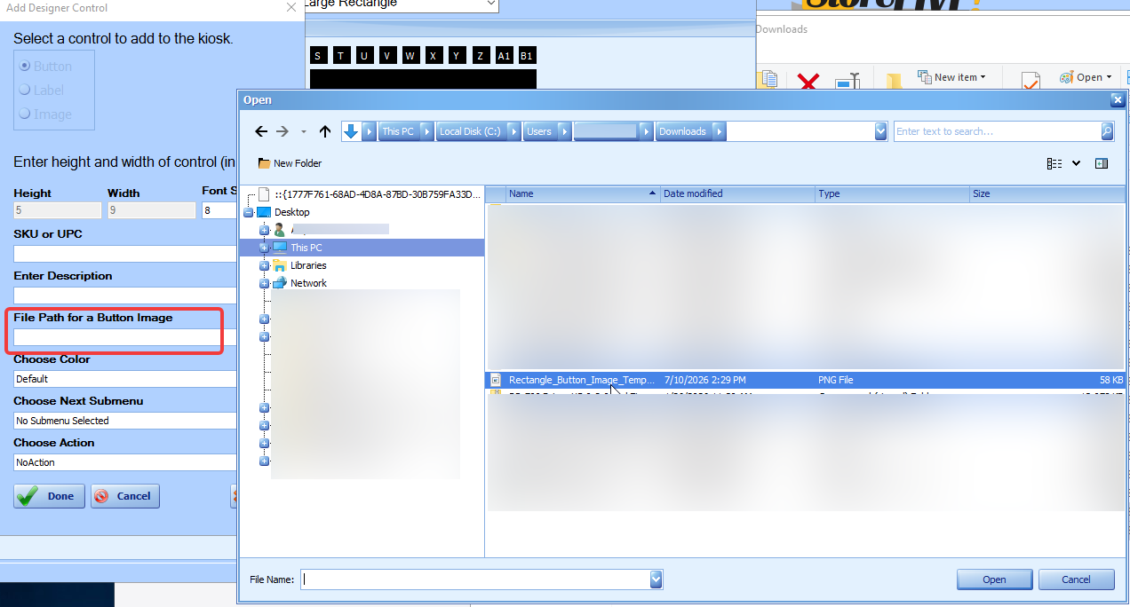This screenshot has height=607, width=1130.
Task: Click the Libraries folder icon in the tree
Action: pos(280,265)
